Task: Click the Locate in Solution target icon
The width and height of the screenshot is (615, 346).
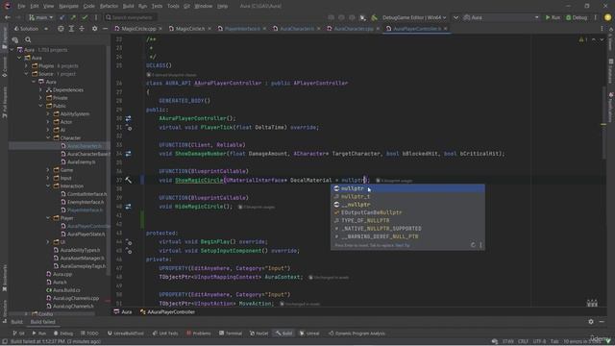Action: point(61,29)
